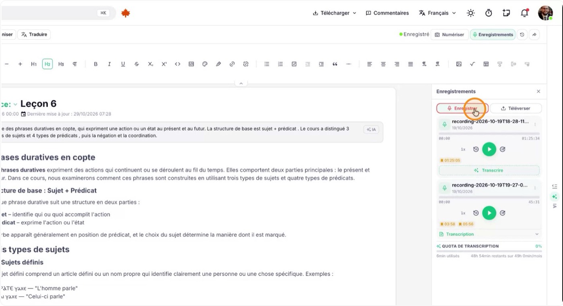Apply the H1 heading style
The image size is (563, 306).
pyautogui.click(x=34, y=64)
